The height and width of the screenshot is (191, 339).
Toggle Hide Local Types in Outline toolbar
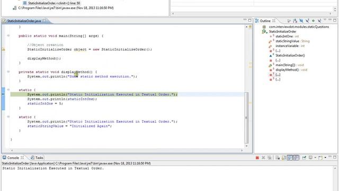click(x=319, y=21)
